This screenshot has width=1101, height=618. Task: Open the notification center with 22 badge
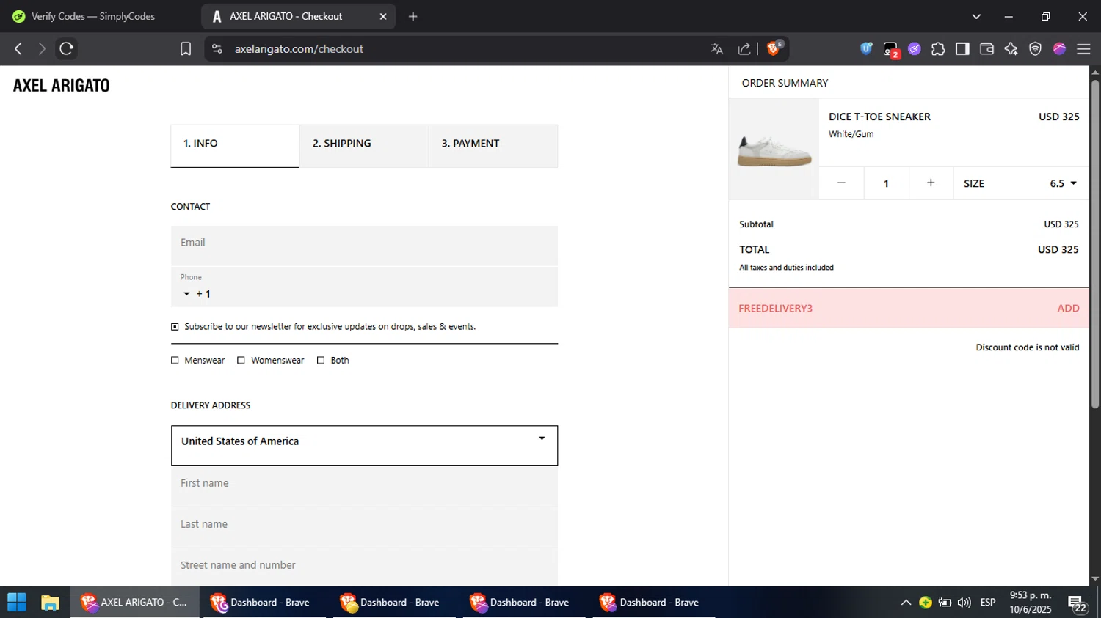coord(1078,604)
